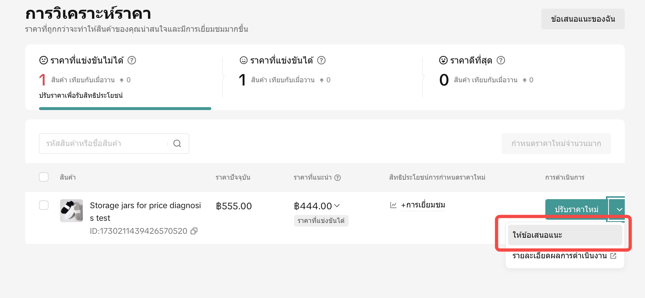This screenshot has height=298, width=645.
Task: Click help icon beside ราคาที่แข่งขันไม่ได้
Action: pos(132,60)
